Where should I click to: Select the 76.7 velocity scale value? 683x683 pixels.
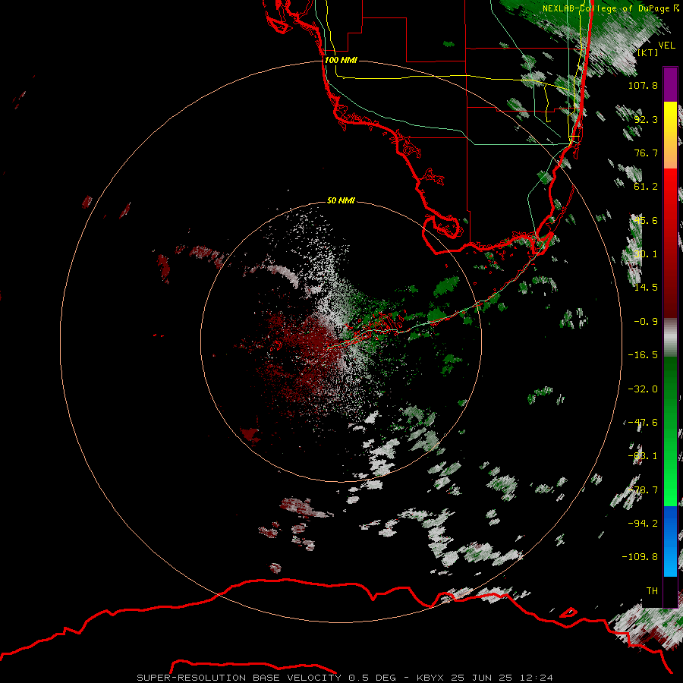646,153
